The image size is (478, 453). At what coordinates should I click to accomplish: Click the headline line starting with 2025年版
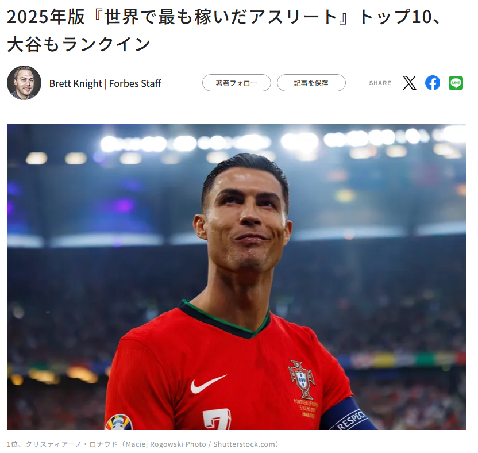[223, 17]
